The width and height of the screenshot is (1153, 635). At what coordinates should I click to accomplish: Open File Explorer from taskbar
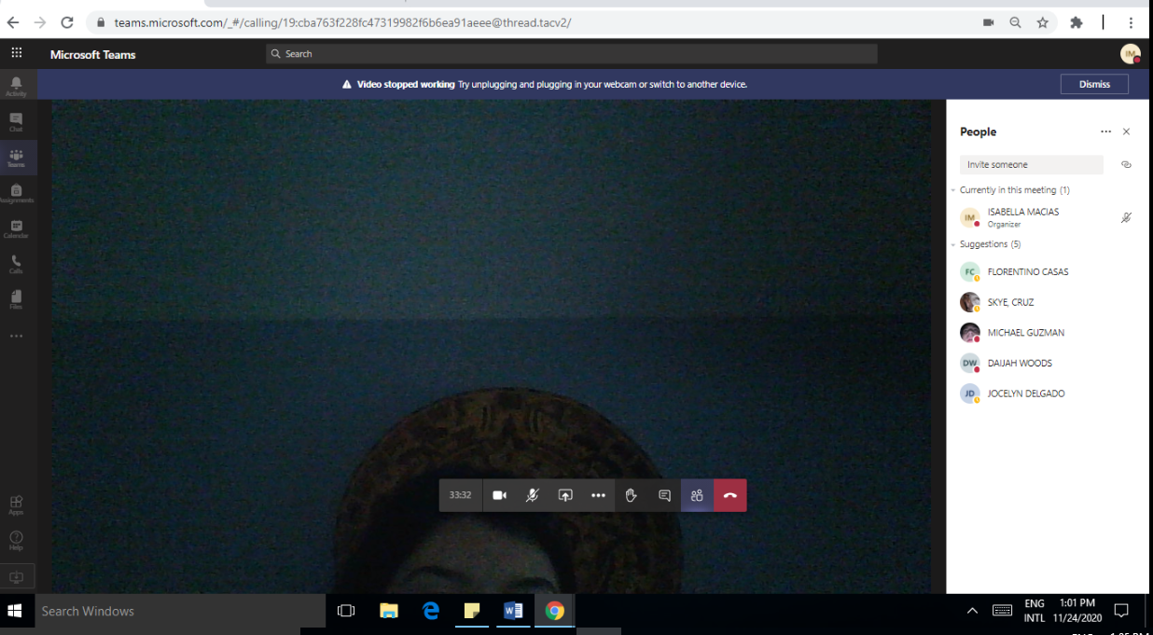pyautogui.click(x=389, y=612)
